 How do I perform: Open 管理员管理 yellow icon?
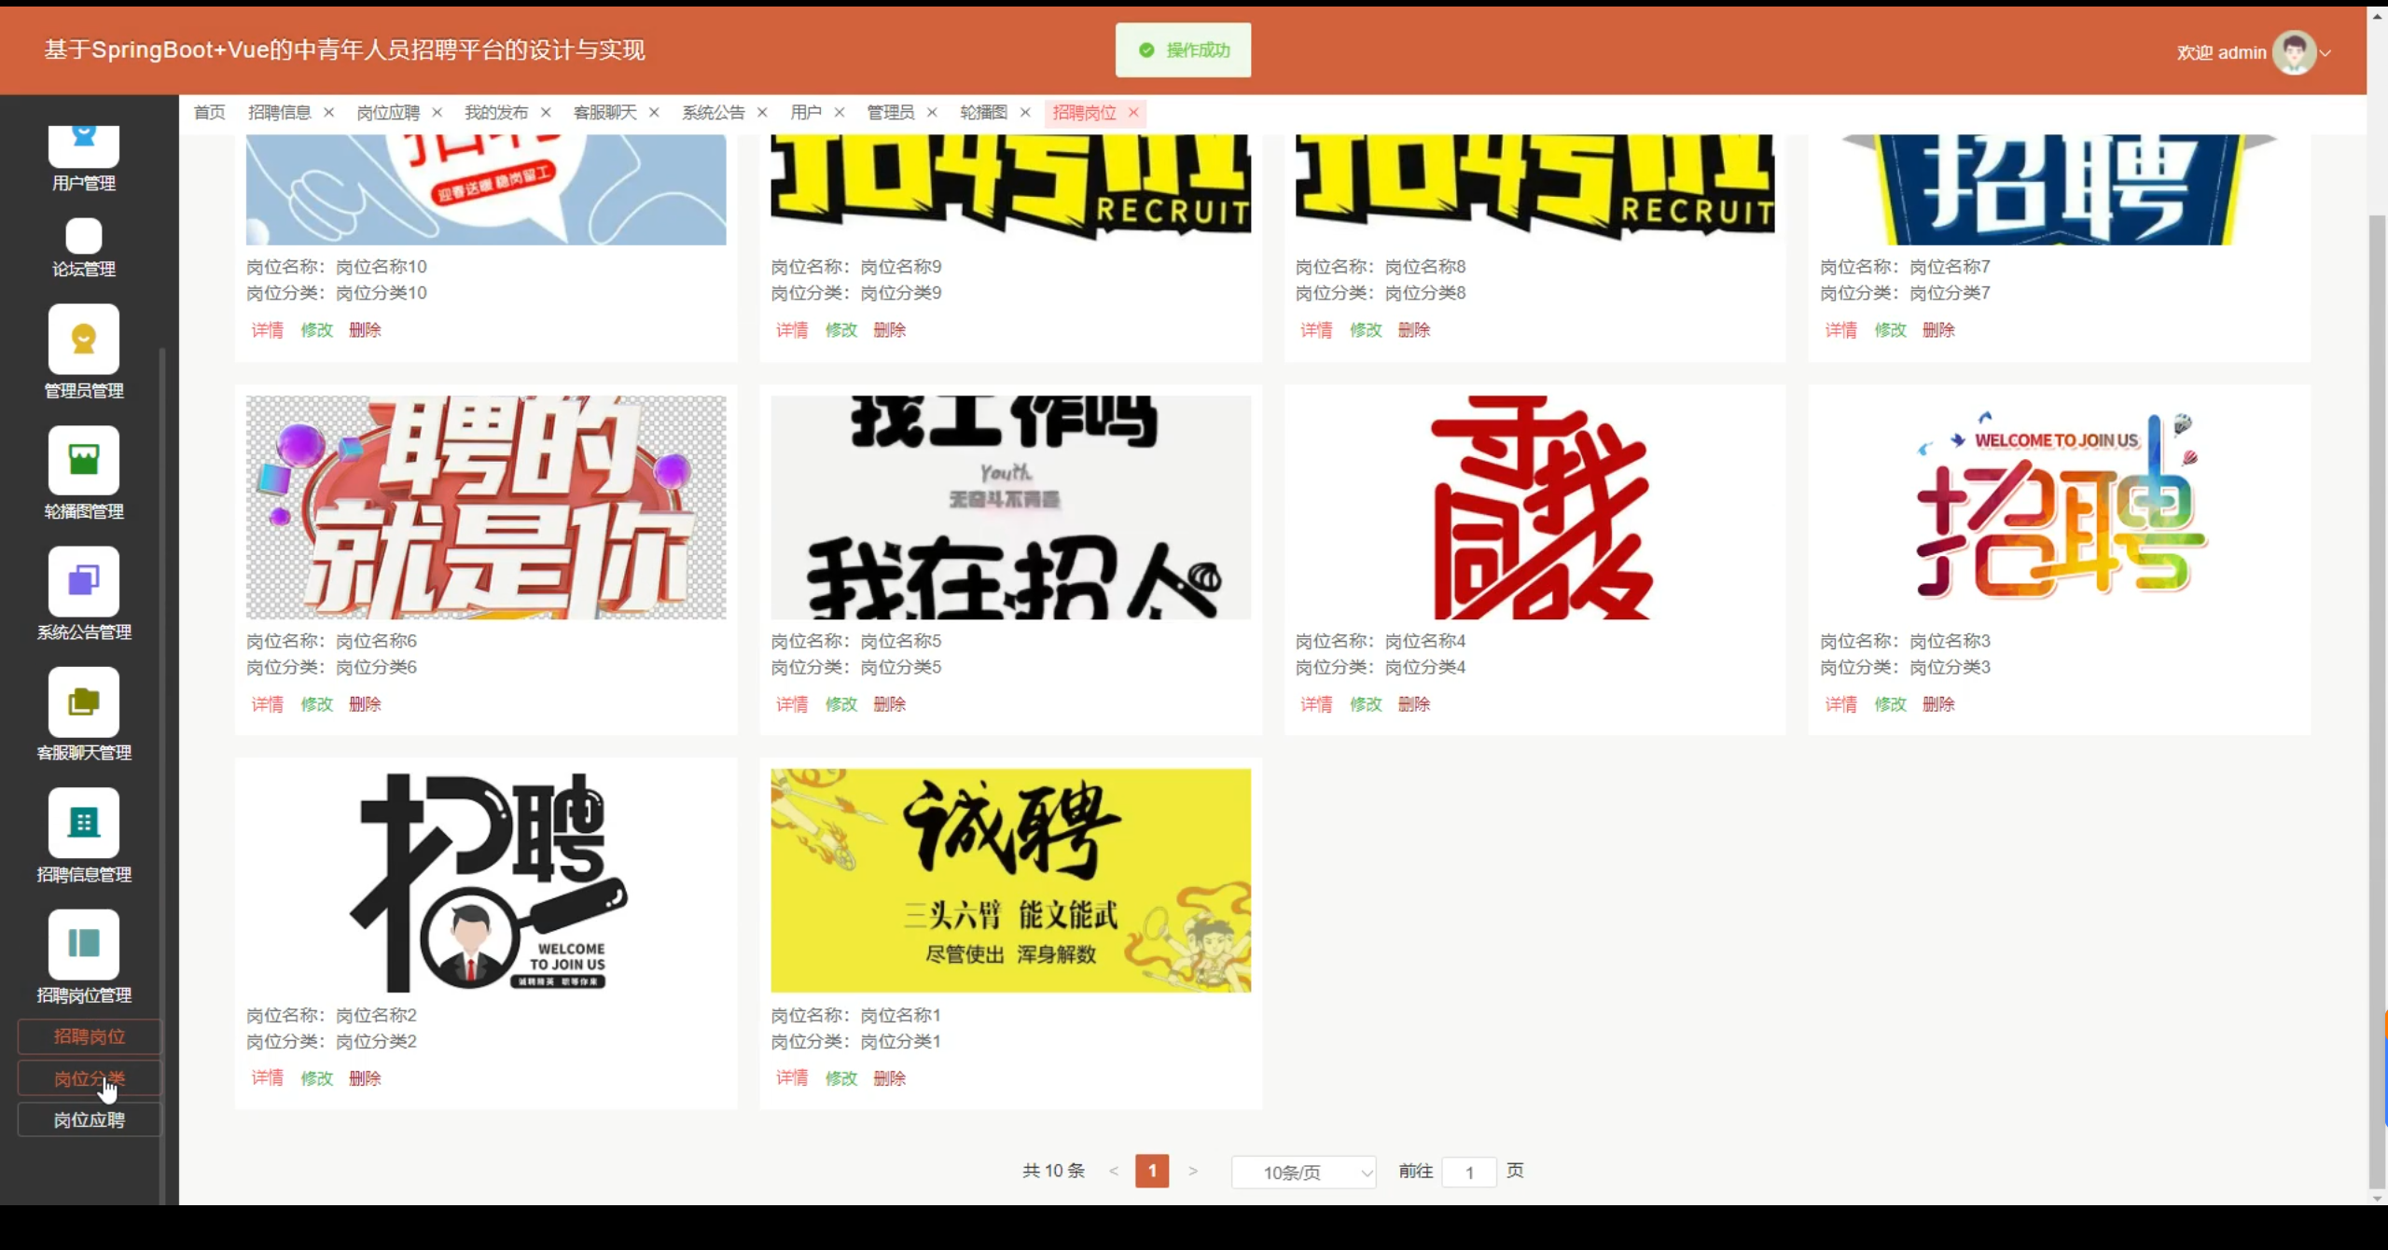[x=84, y=340]
